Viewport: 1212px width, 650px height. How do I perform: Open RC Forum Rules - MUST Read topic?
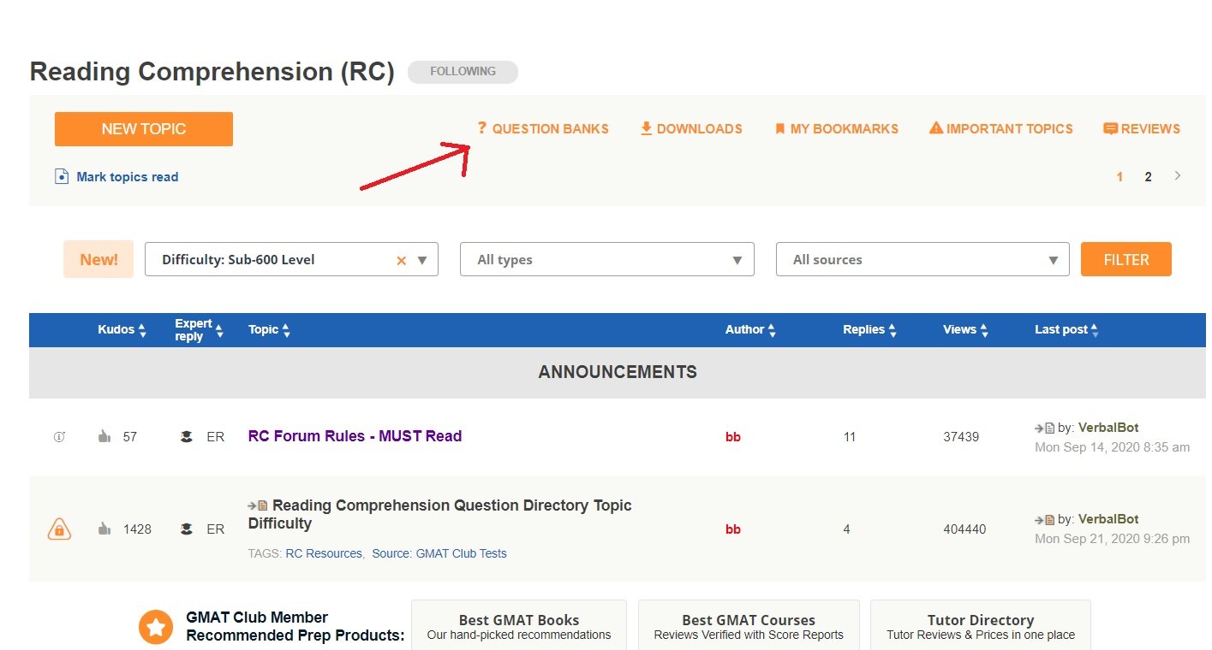355,436
